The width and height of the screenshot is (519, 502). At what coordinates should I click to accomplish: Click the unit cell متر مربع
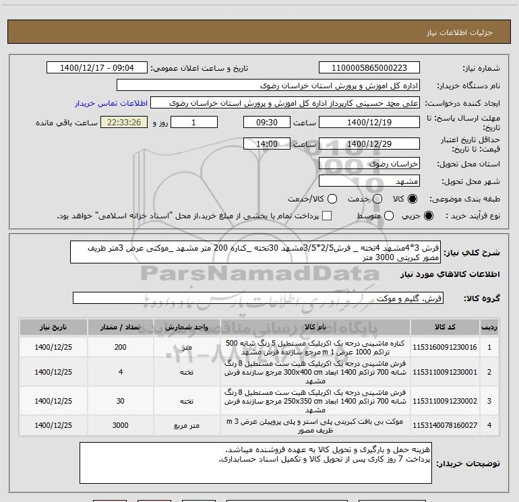coord(187,426)
